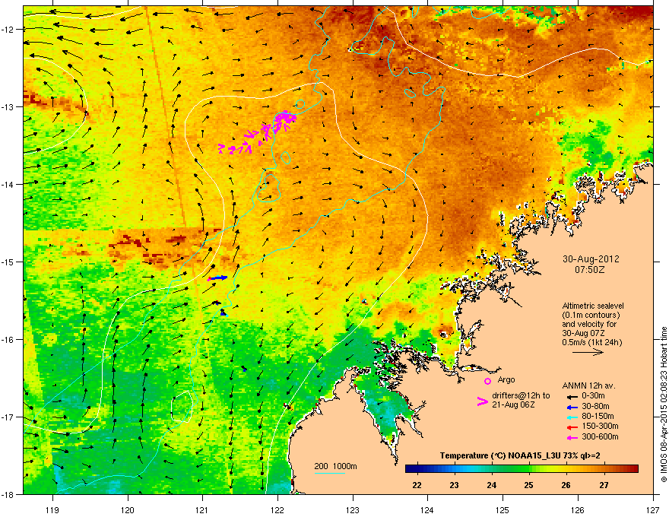Click the colorbar '27' tick label
Viewport: 669px width, 517px height.
click(604, 485)
